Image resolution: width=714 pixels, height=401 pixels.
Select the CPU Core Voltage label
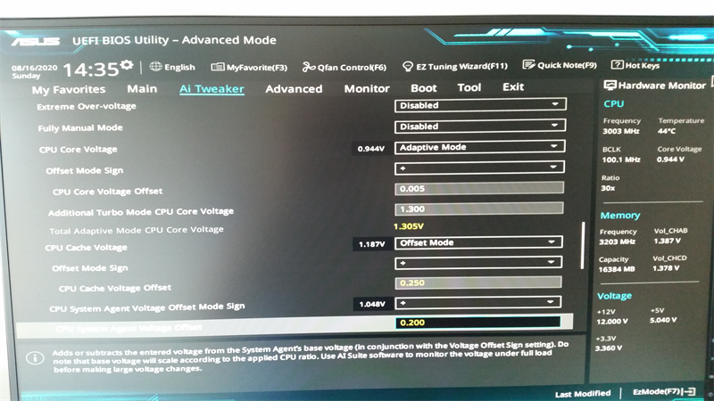(x=78, y=150)
